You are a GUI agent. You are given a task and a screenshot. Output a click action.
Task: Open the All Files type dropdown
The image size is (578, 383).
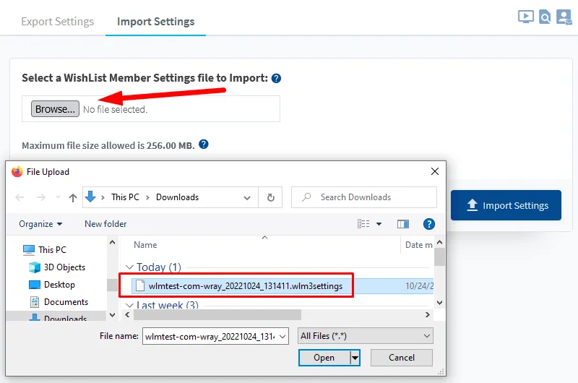366,336
